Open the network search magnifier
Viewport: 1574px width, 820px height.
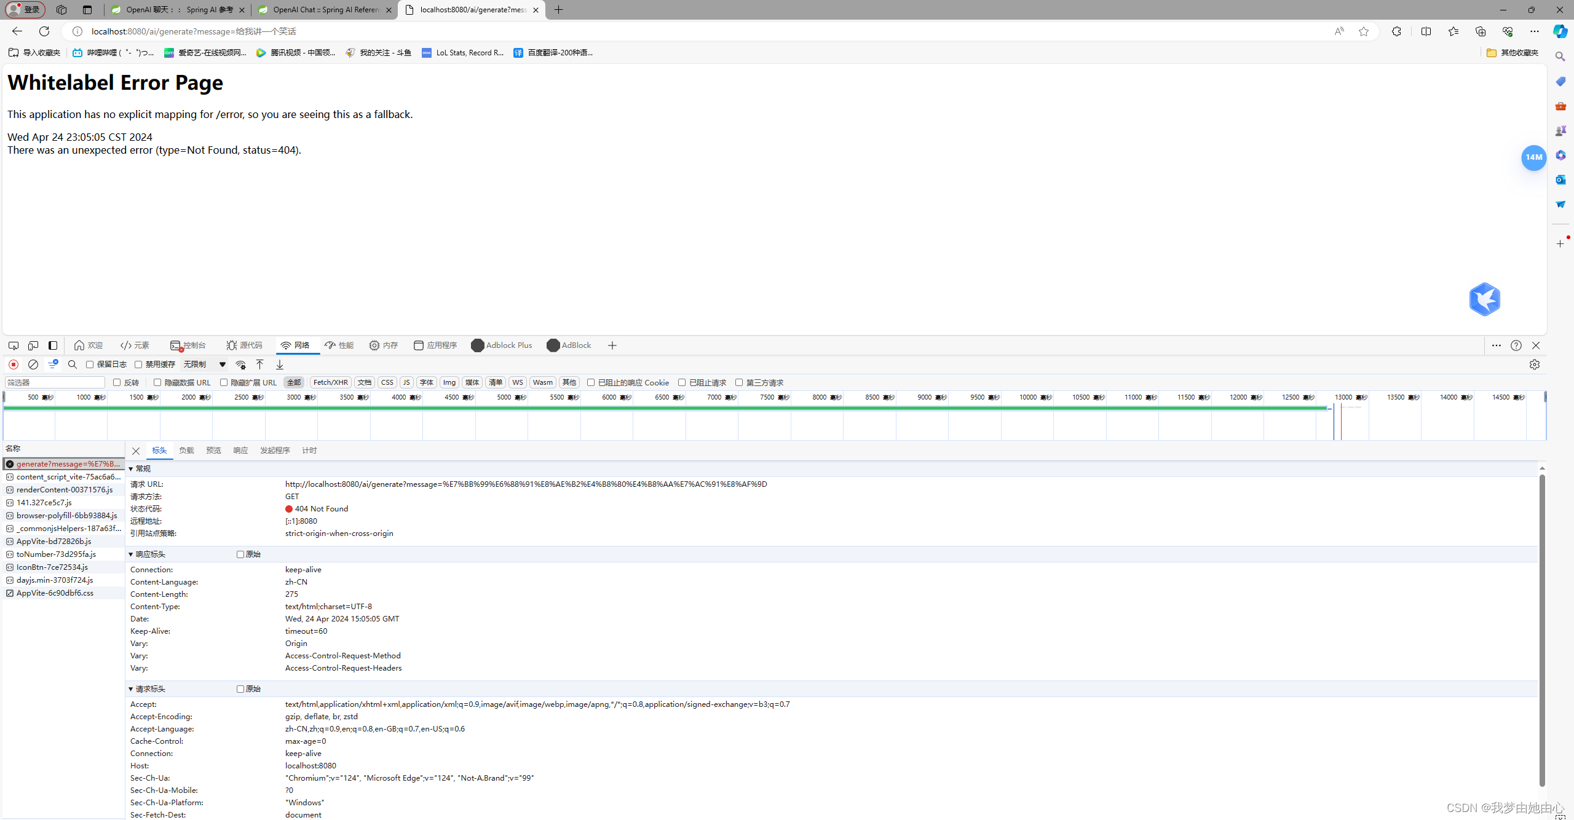tap(73, 365)
